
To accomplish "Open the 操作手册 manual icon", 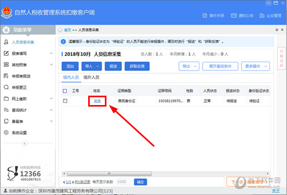I will 205,16.
